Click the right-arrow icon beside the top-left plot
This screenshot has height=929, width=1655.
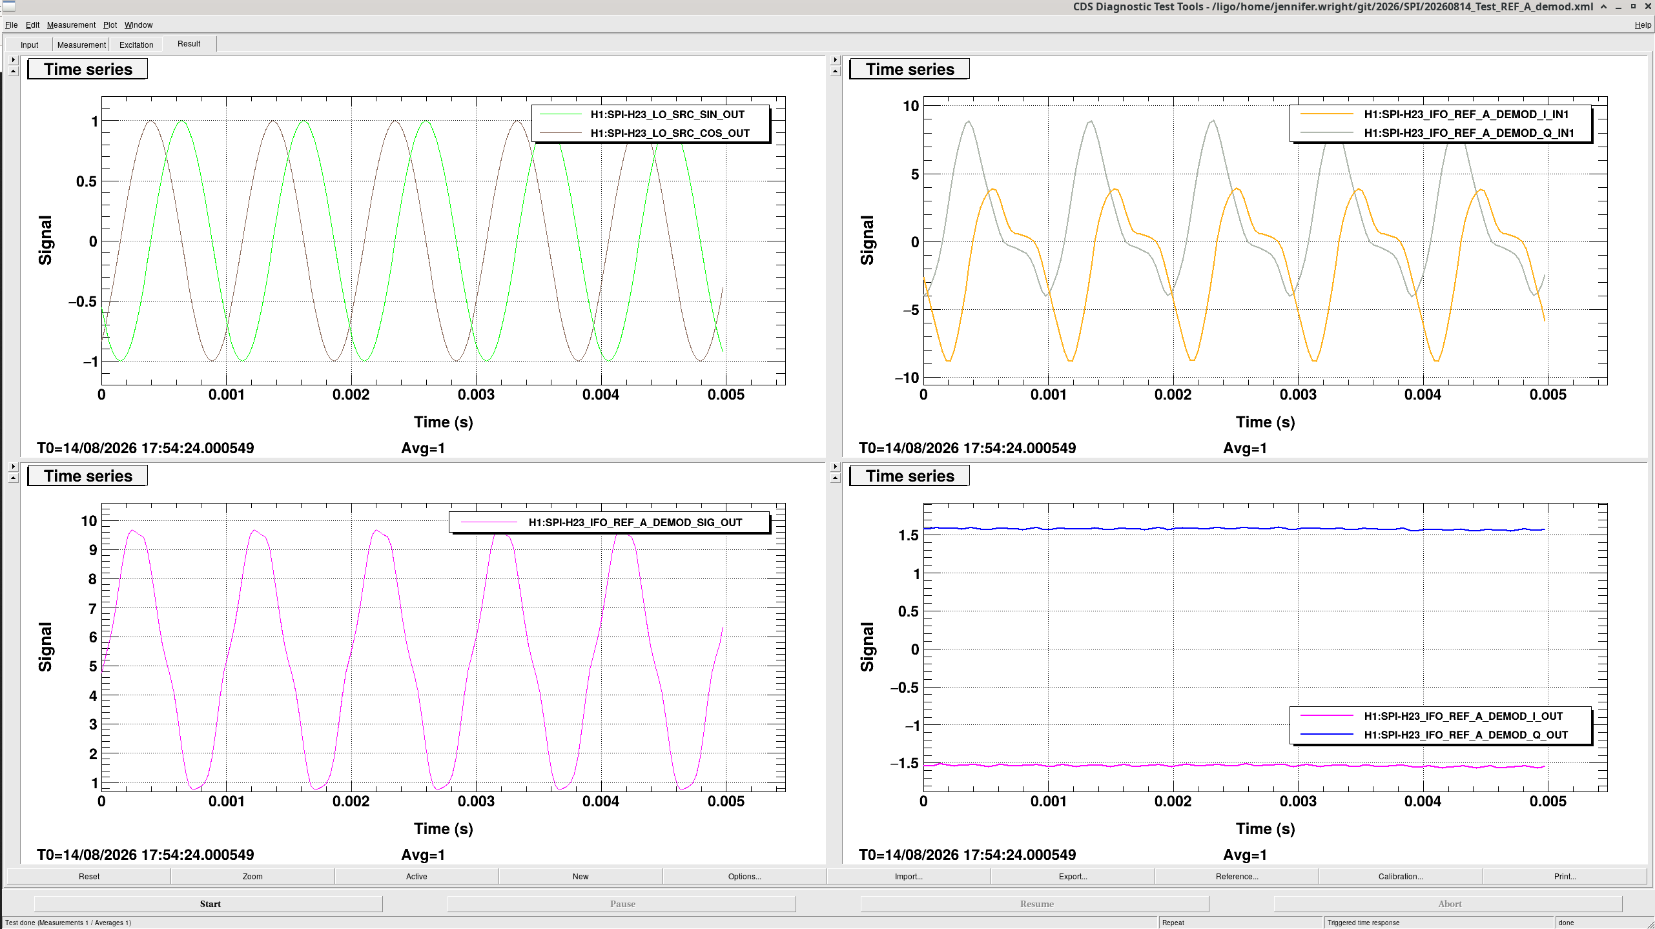13,59
